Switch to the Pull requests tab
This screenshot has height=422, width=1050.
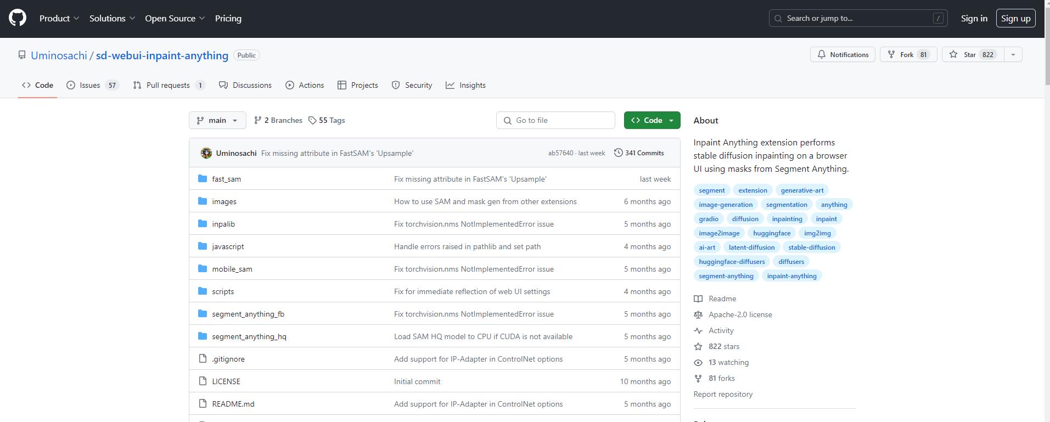click(169, 85)
